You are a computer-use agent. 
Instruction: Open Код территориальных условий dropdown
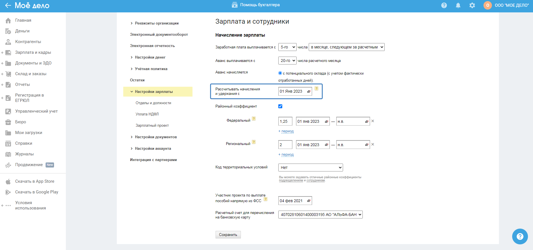(x=310, y=168)
